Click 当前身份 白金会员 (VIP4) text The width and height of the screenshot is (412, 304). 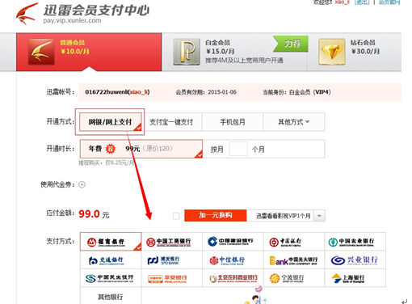[x=296, y=92]
